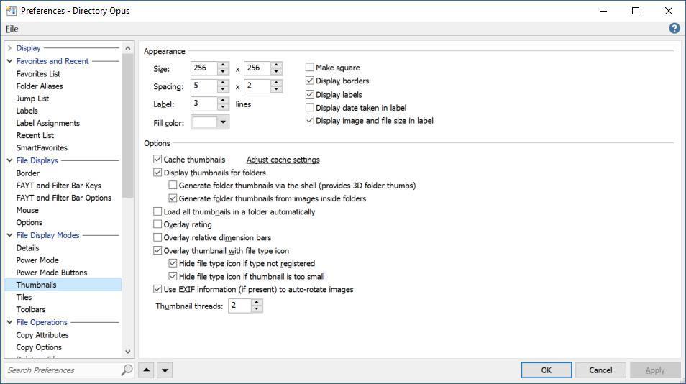686x384 pixels.
Task: Enable Display date taken in label
Action: pyautogui.click(x=310, y=108)
